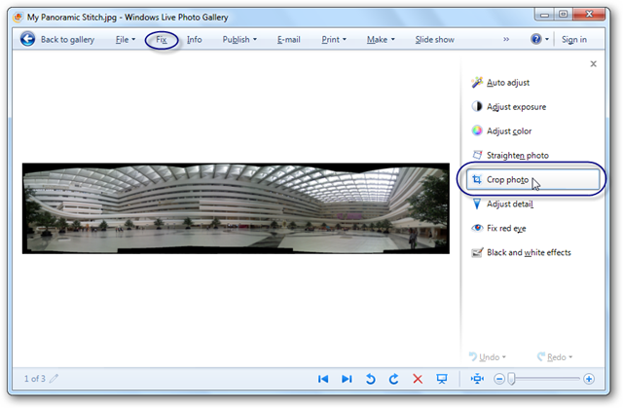
Task: Open the Adjust color settings
Action: pos(509,131)
